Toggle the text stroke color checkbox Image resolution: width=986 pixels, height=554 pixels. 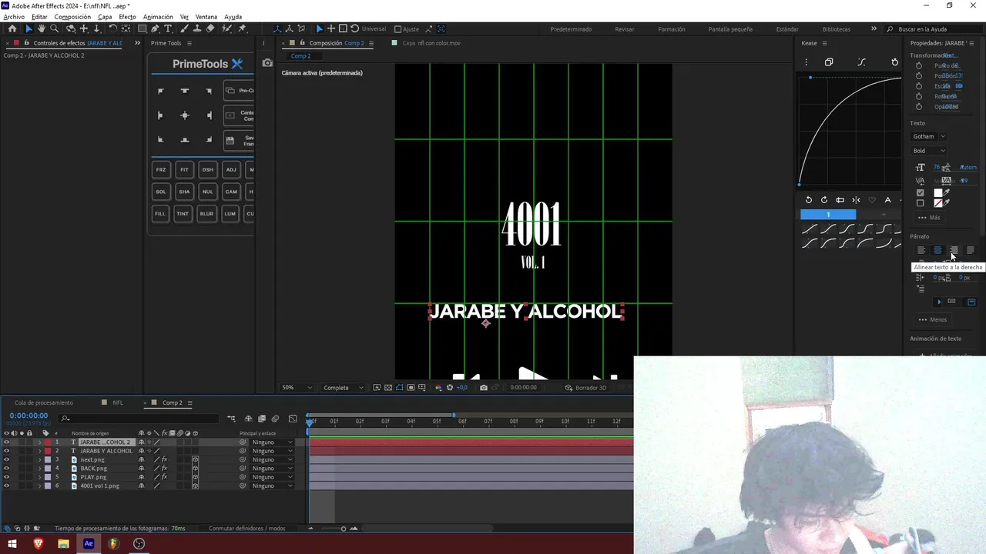[920, 203]
